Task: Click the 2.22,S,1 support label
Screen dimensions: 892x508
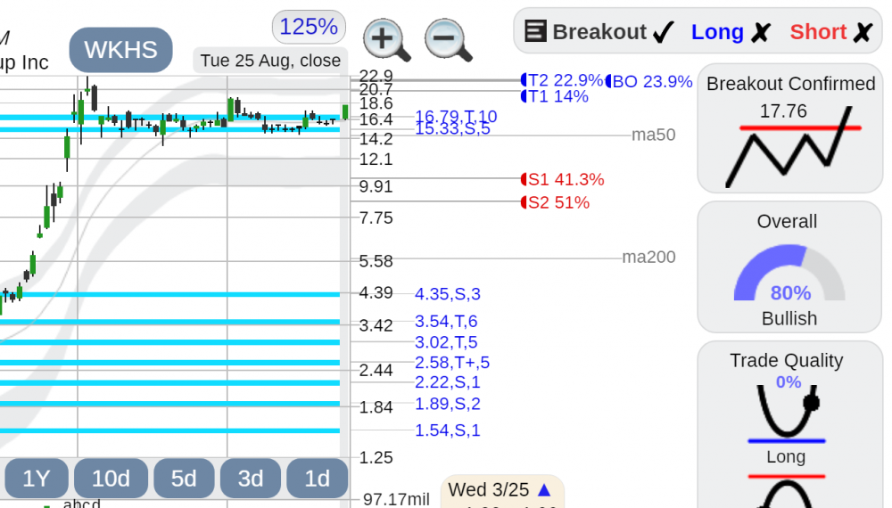Action: coord(448,381)
